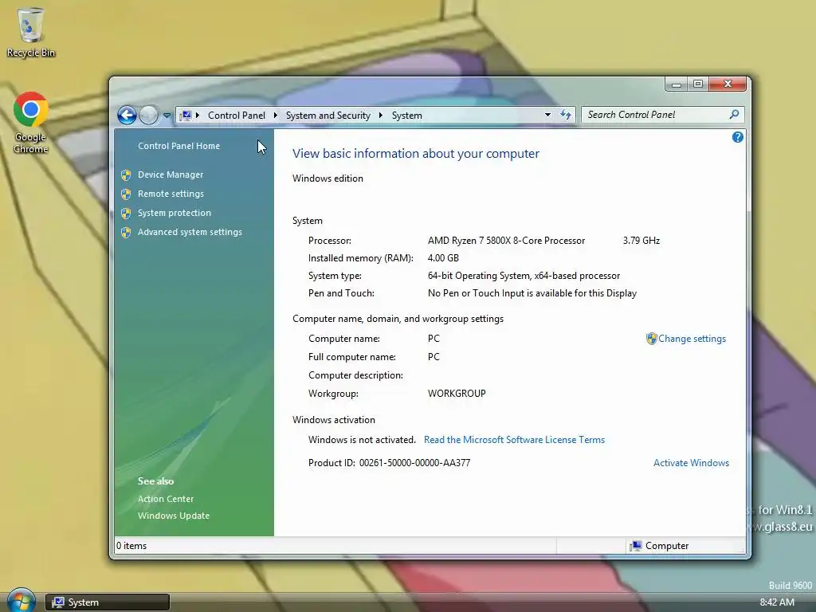Open the address bar history dropdown
Image resolution: width=816 pixels, height=612 pixels.
[x=547, y=115]
